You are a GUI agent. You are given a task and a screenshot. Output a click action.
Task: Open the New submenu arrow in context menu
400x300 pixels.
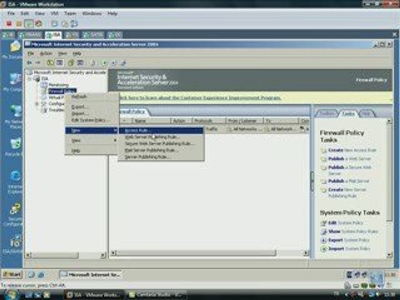point(115,130)
